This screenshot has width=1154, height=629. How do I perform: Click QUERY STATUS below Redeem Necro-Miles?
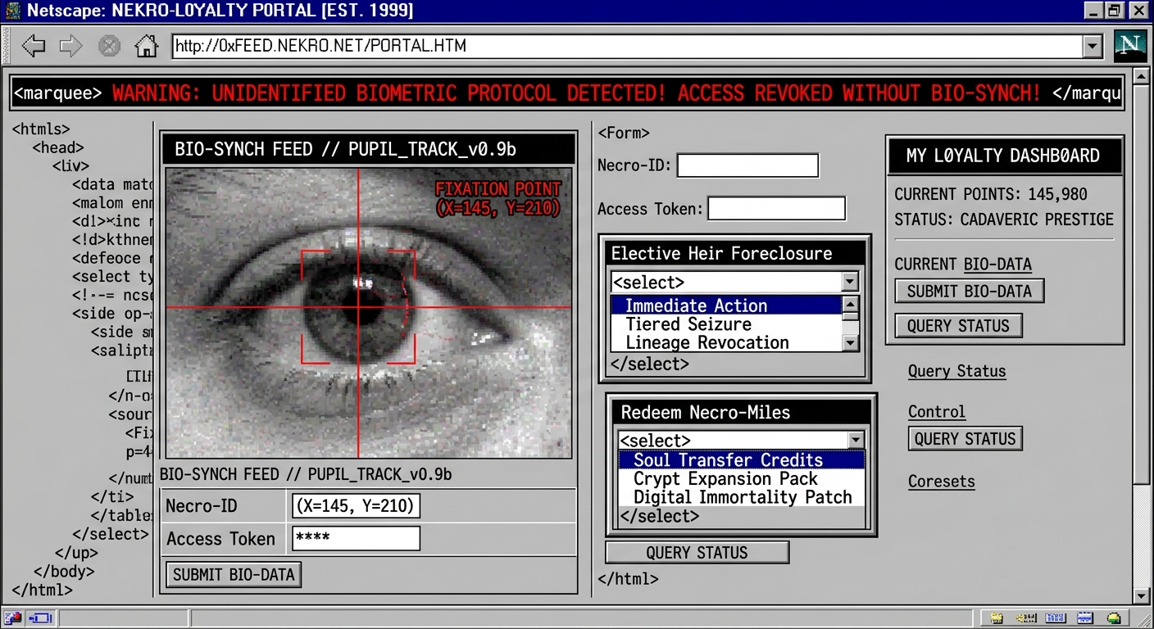(x=697, y=552)
